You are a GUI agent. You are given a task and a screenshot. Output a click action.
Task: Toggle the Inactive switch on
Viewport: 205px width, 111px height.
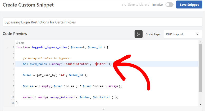pyautogui.click(x=169, y=5)
